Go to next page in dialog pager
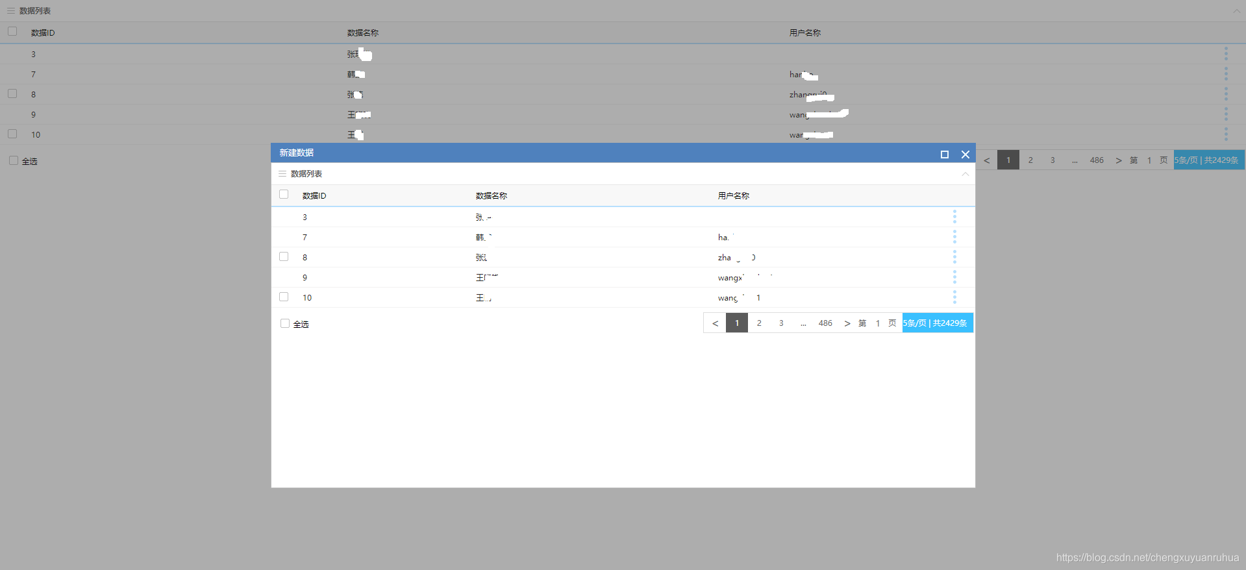The height and width of the screenshot is (570, 1246). point(847,323)
